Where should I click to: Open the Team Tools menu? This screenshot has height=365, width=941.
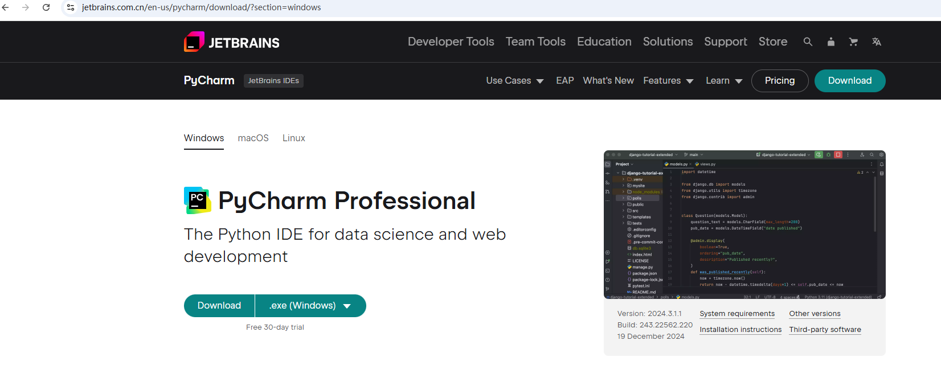coord(535,42)
